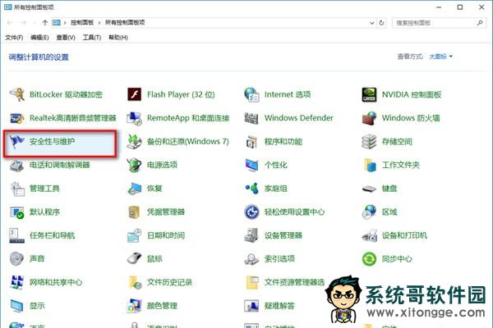Open Windows Defender item
Screen dimensions: 493x328
click(298, 118)
